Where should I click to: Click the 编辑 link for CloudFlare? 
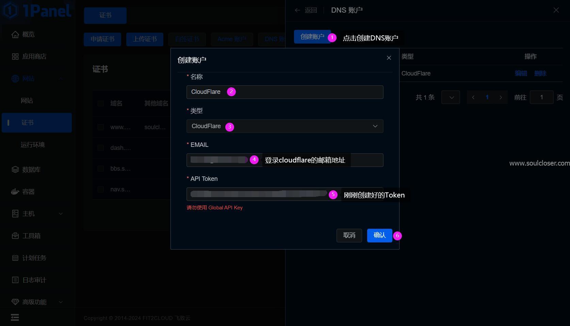pyautogui.click(x=521, y=73)
